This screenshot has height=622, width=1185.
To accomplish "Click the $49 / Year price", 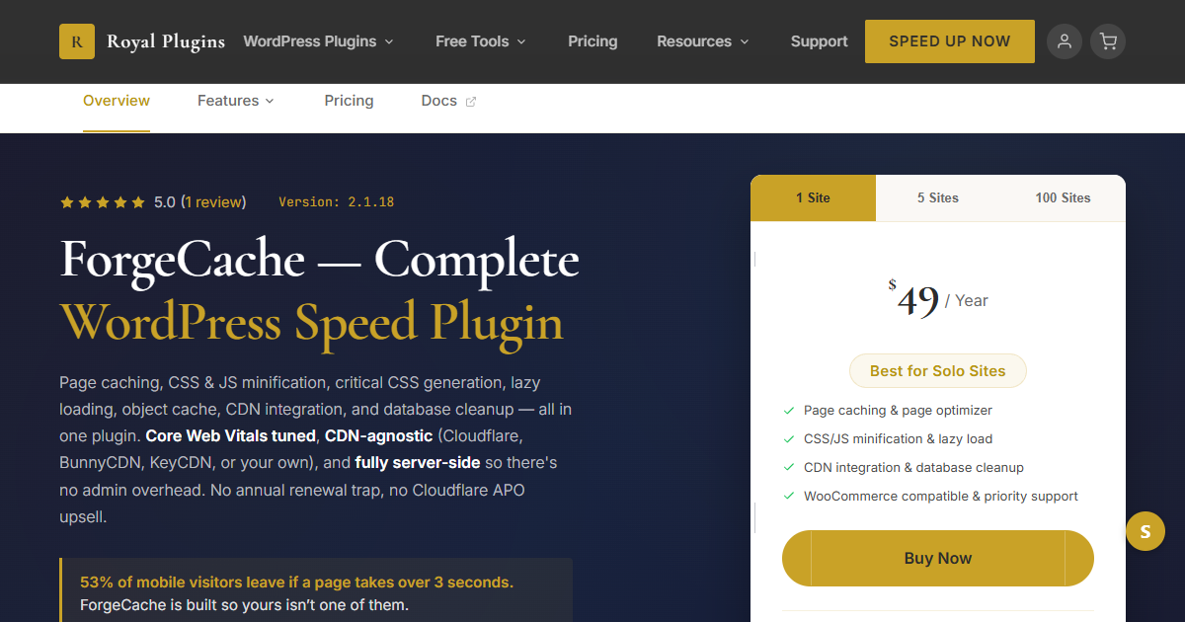I will (x=938, y=299).
